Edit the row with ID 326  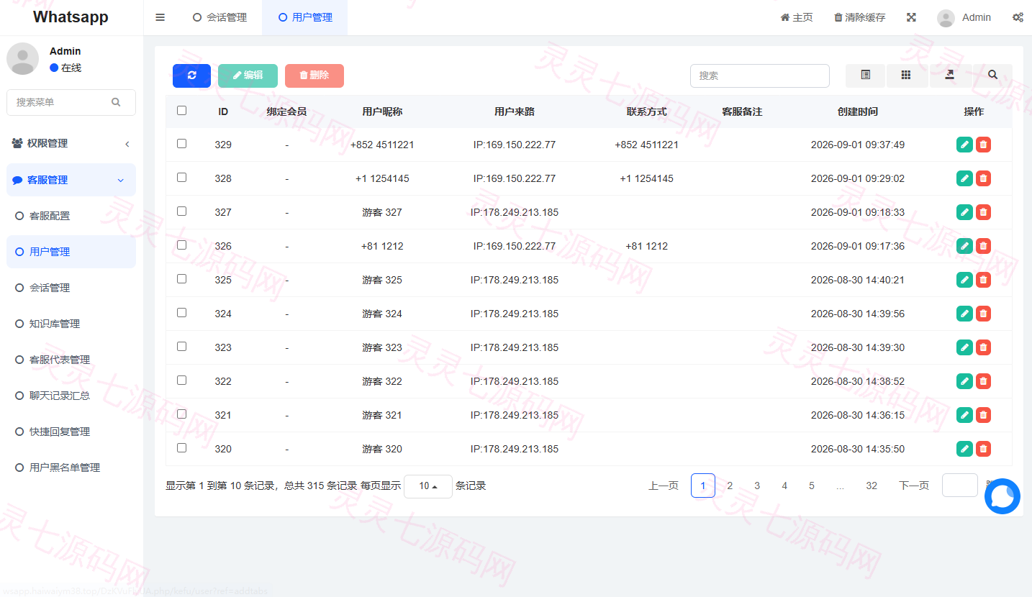(964, 246)
